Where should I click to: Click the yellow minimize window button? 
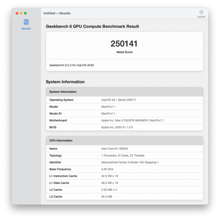click(x=21, y=13)
